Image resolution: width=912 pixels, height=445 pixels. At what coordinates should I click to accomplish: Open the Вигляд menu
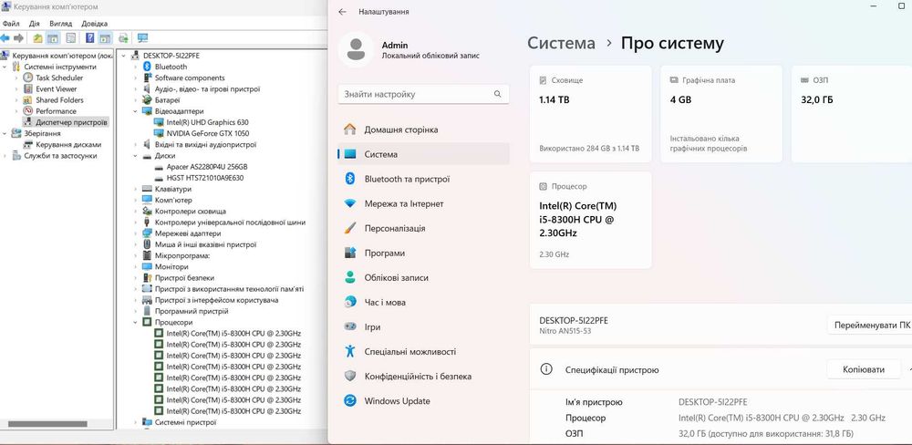coord(60,24)
